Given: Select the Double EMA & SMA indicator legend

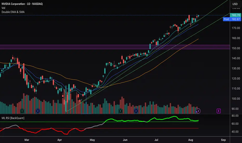Looking at the screenshot, I should click(x=13, y=12).
